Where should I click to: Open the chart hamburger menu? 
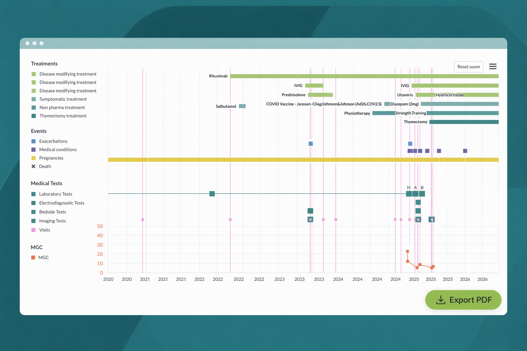coord(493,66)
